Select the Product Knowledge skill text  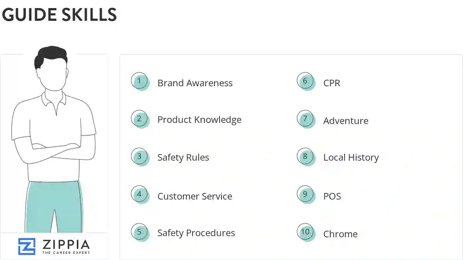click(199, 120)
